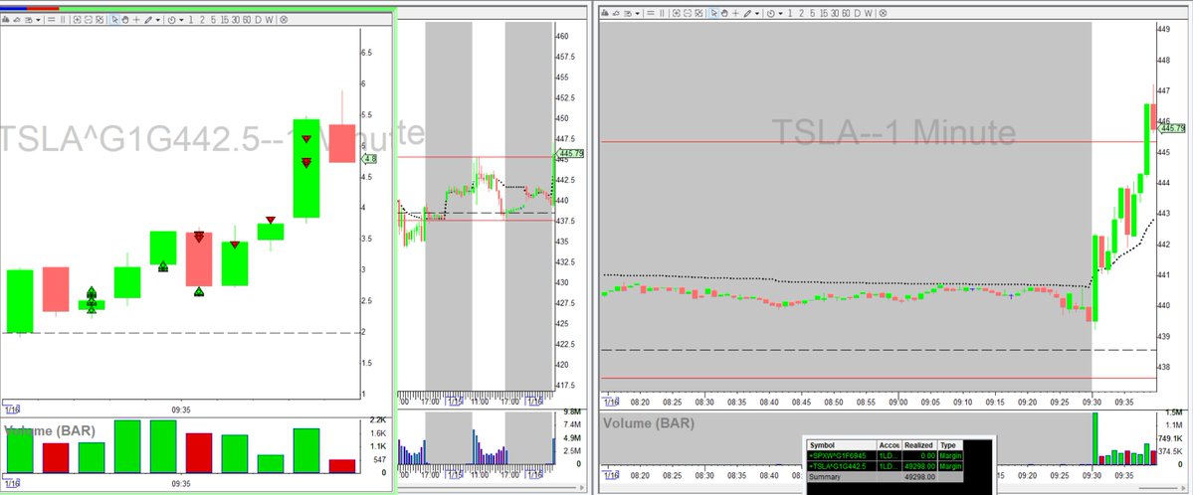Click the zoom in icon in the left chart toolbar

click(77, 20)
